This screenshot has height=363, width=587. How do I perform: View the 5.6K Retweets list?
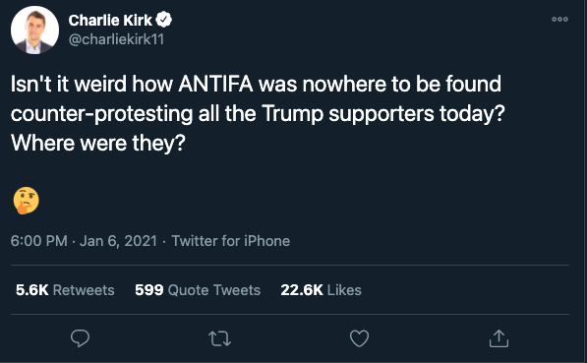point(65,290)
